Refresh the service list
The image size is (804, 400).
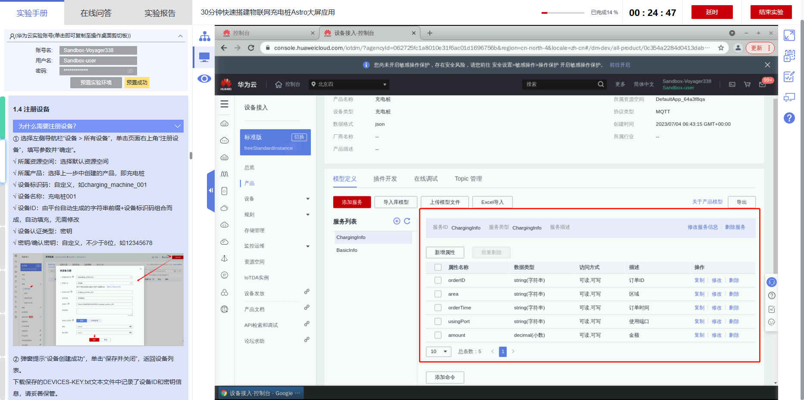click(407, 221)
